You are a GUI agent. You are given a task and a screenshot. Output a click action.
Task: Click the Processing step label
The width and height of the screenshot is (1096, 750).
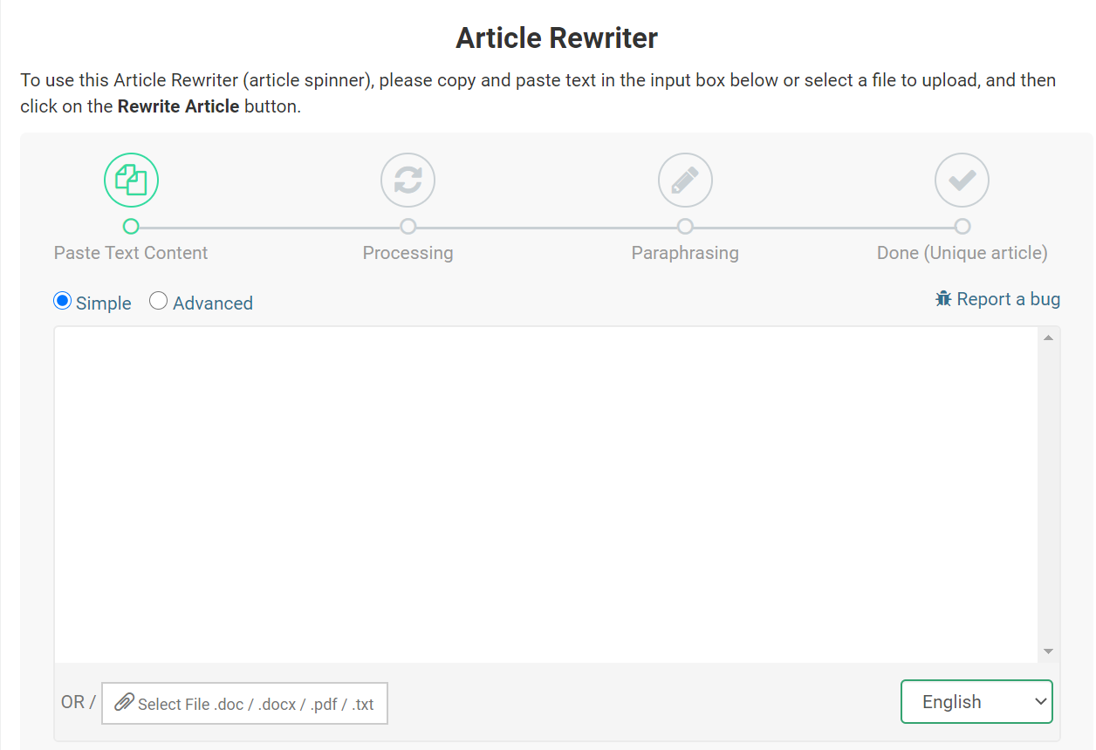[x=408, y=253]
